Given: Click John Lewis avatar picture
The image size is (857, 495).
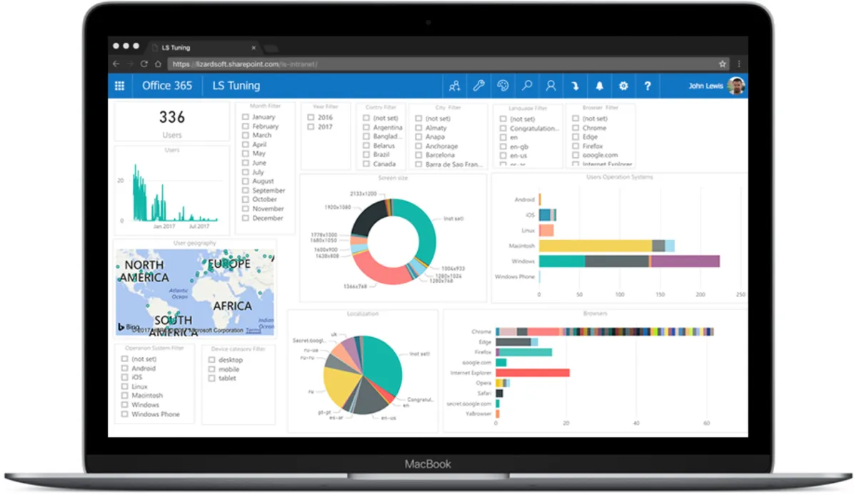Looking at the screenshot, I should tap(736, 86).
